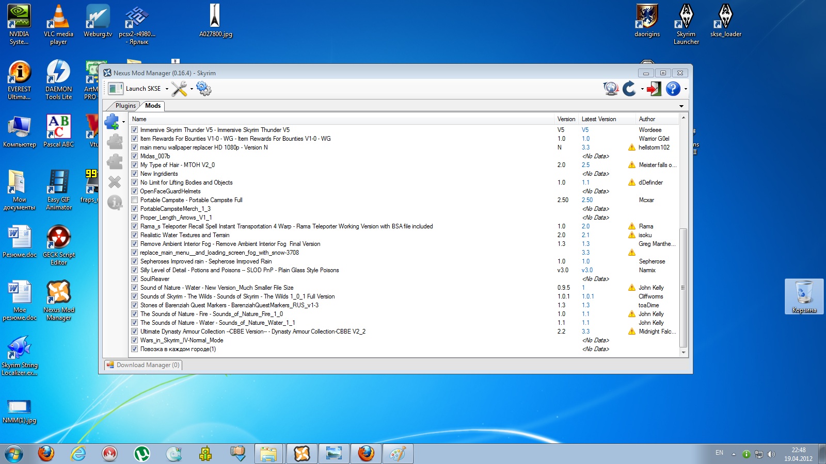The height and width of the screenshot is (464, 826).
Task: Sort by the Name column header
Action: pos(341,119)
